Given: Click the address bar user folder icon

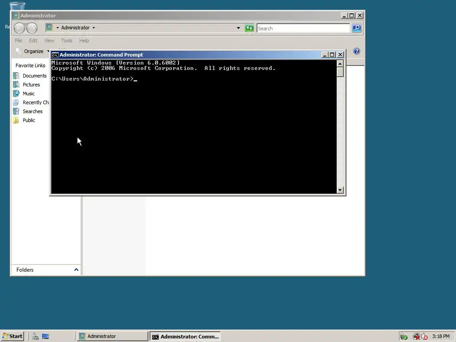Looking at the screenshot, I should click(49, 27).
